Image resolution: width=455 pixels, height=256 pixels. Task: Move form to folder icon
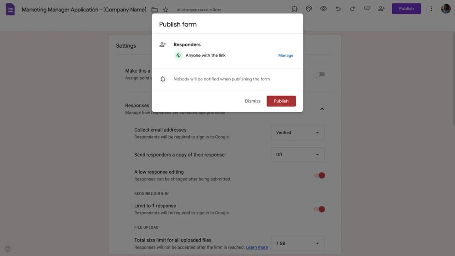click(155, 10)
